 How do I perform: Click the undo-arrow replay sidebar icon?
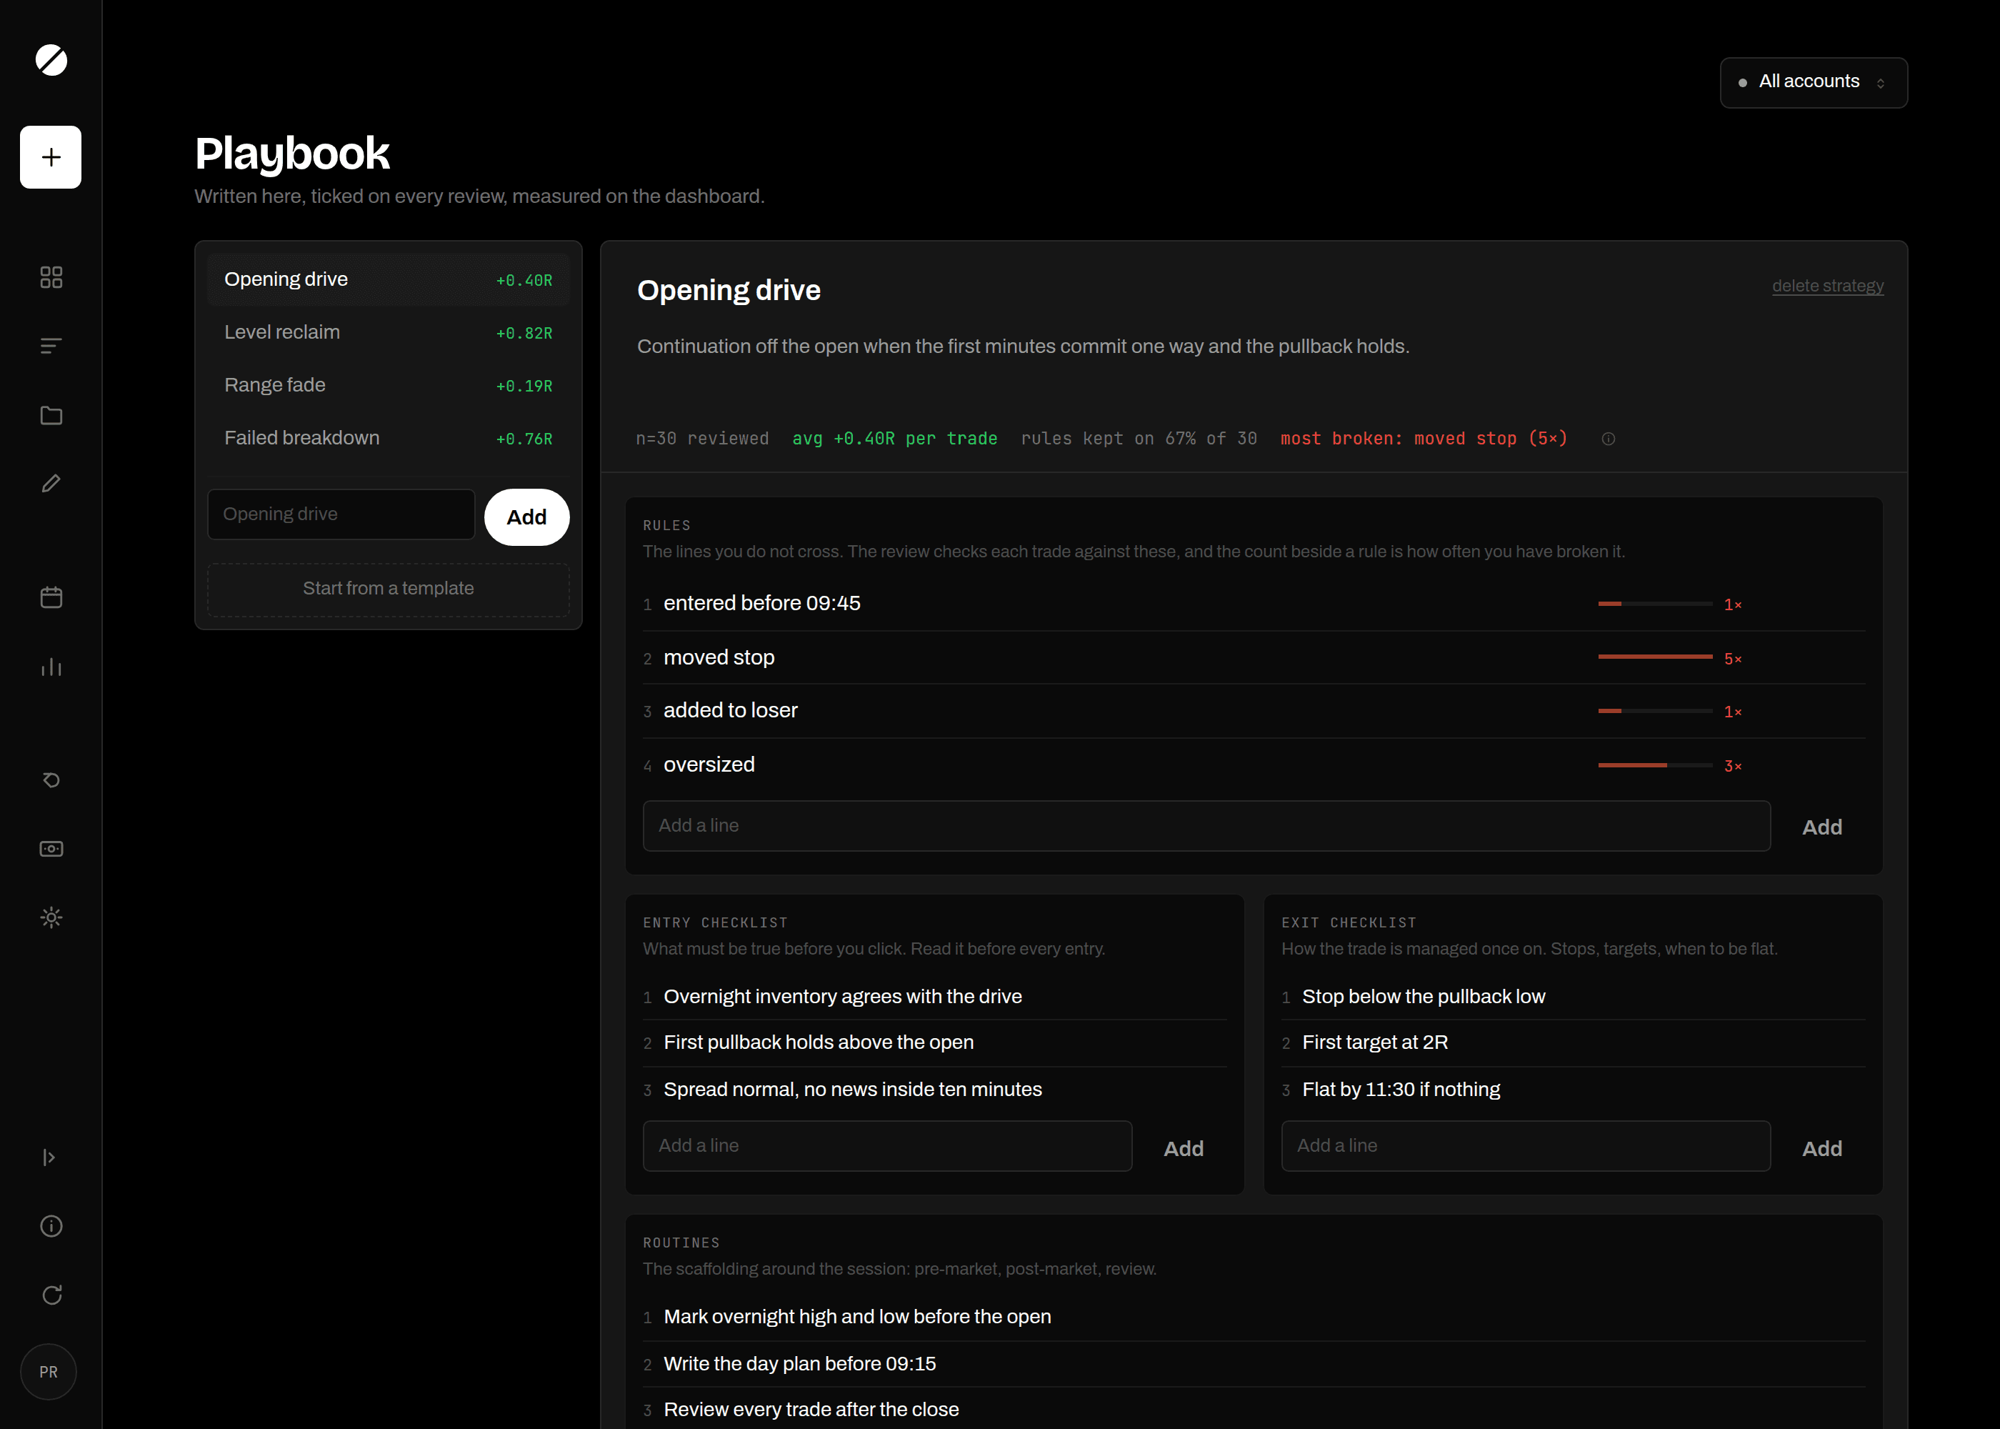coord(51,780)
